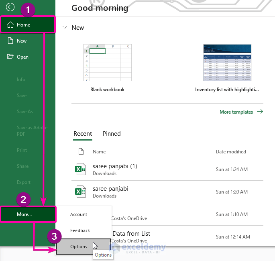Choose Options from the popup menu
The height and width of the screenshot is (261, 275).
(79, 247)
